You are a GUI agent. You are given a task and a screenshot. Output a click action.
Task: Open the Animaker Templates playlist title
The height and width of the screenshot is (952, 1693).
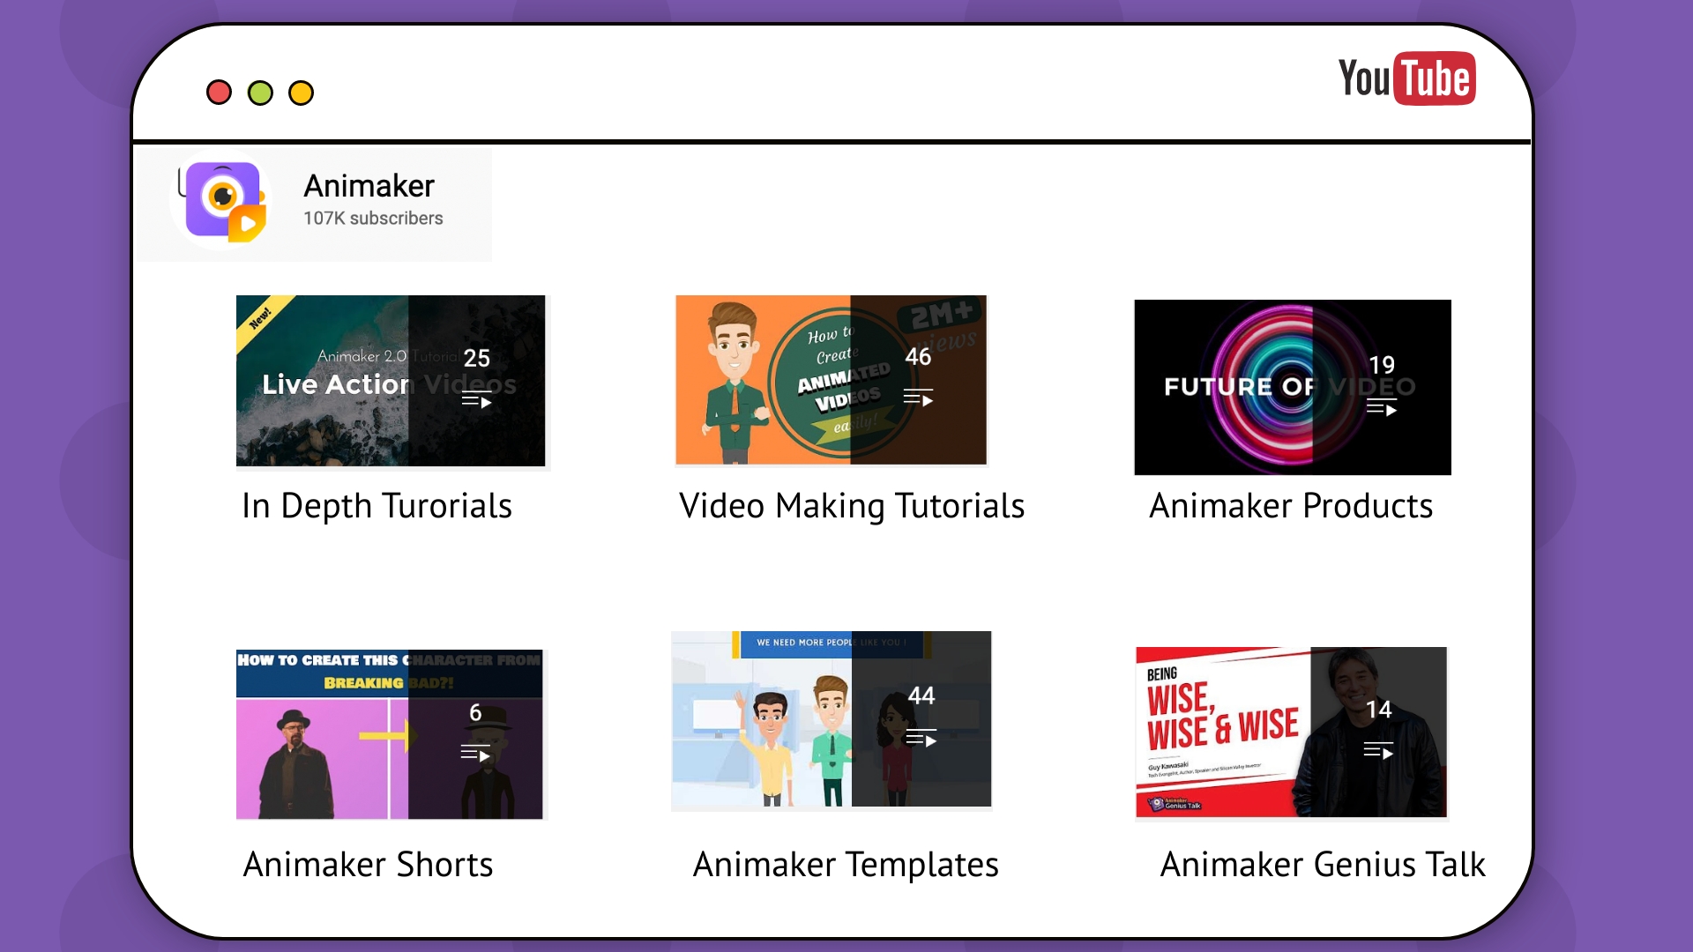pos(846,865)
